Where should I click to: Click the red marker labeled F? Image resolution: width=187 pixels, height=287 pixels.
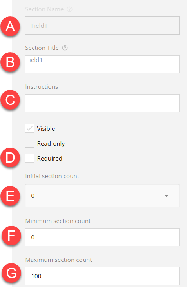[x=11, y=236]
